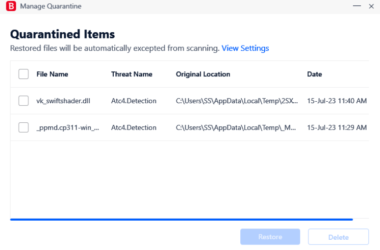Click the horizontal blue scrollbar
This screenshot has height=250, width=380.
(181, 220)
